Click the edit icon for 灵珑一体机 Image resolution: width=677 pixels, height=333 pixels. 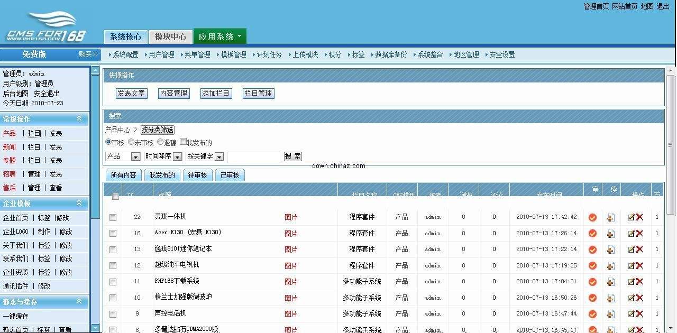point(631,217)
